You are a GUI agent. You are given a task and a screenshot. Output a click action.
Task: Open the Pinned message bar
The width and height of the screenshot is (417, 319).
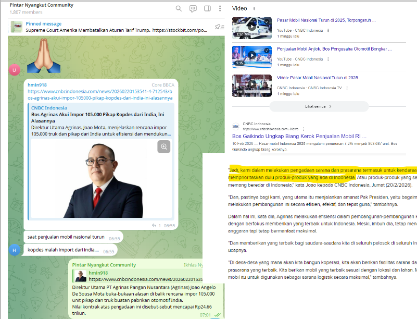116,27
